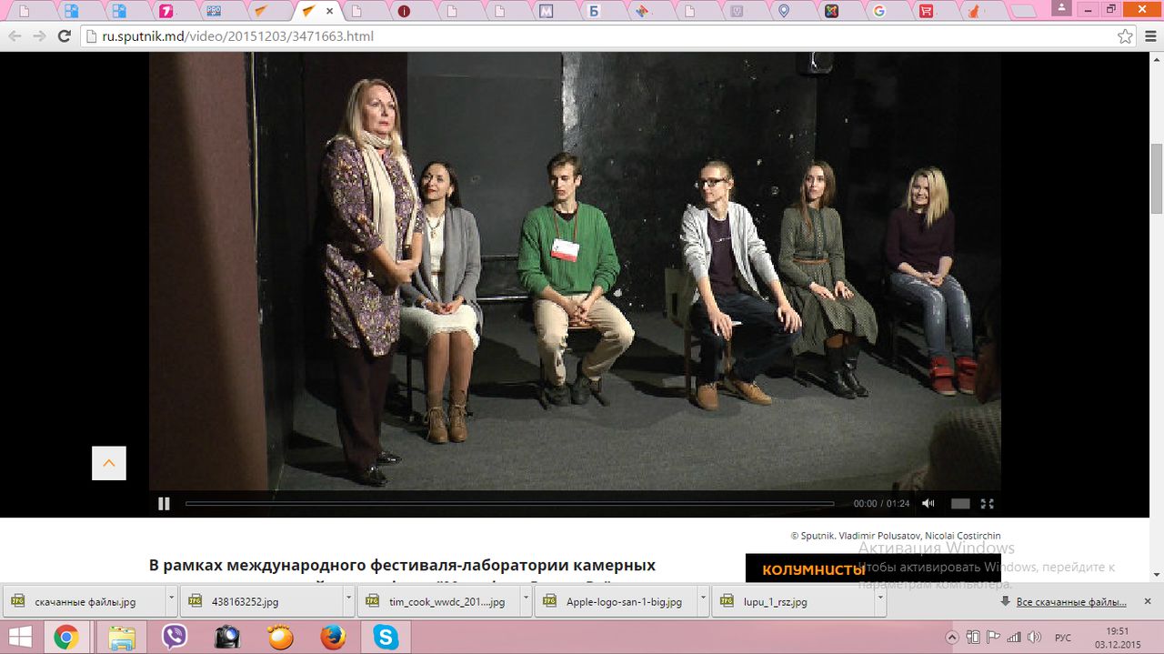Open the Action Center flag icon
This screenshot has width=1164, height=654.
point(993,638)
